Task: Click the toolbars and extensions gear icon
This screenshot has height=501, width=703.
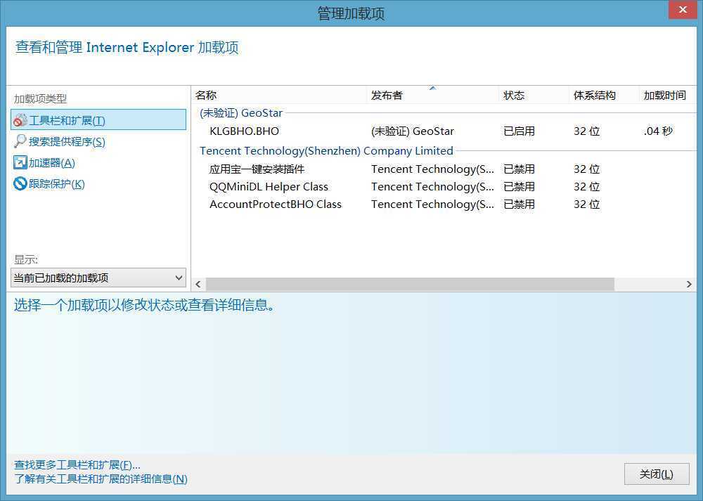Action: [x=20, y=121]
